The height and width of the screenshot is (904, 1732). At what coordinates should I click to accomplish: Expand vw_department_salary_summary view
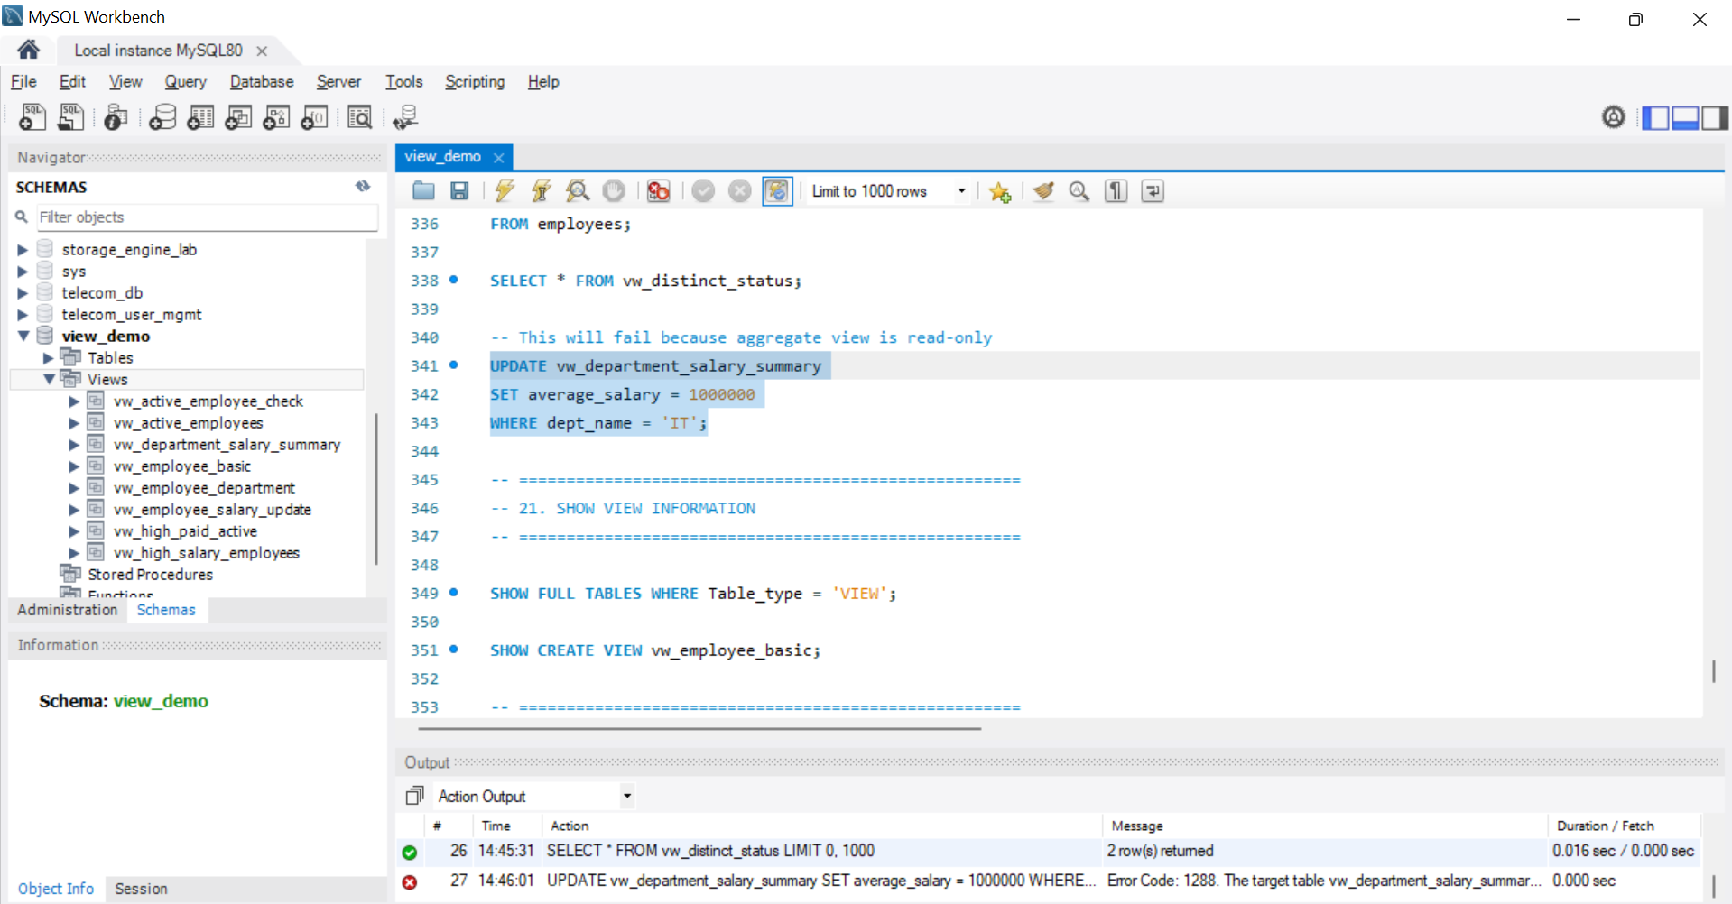point(74,445)
